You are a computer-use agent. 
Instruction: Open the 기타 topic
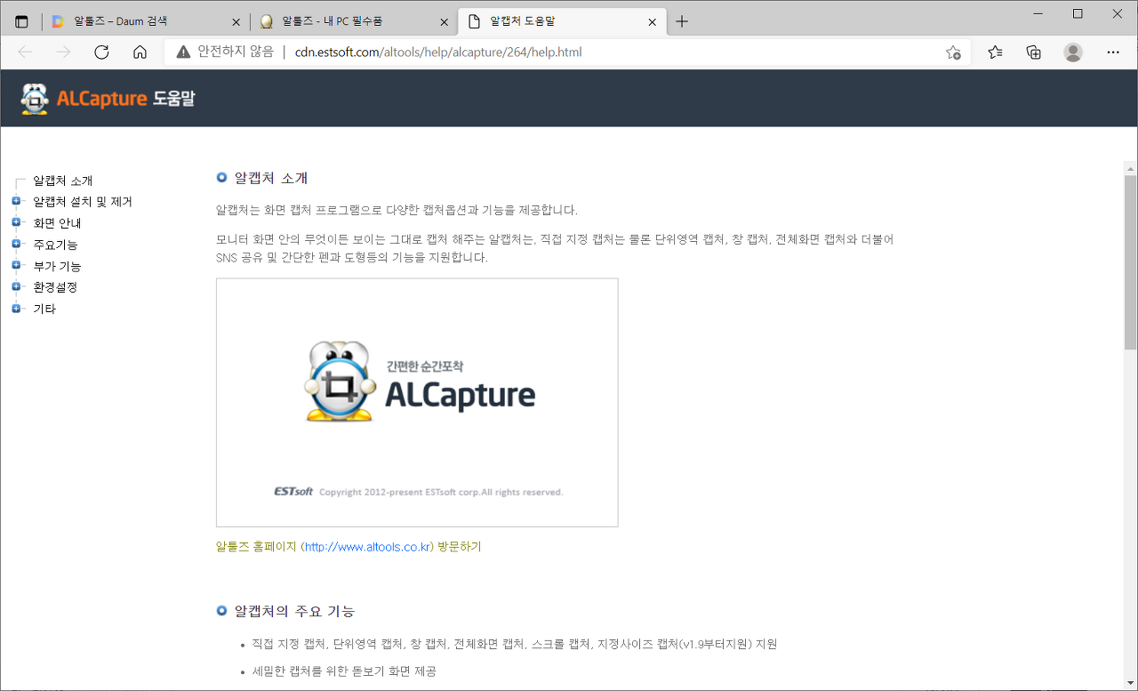pyautogui.click(x=44, y=309)
